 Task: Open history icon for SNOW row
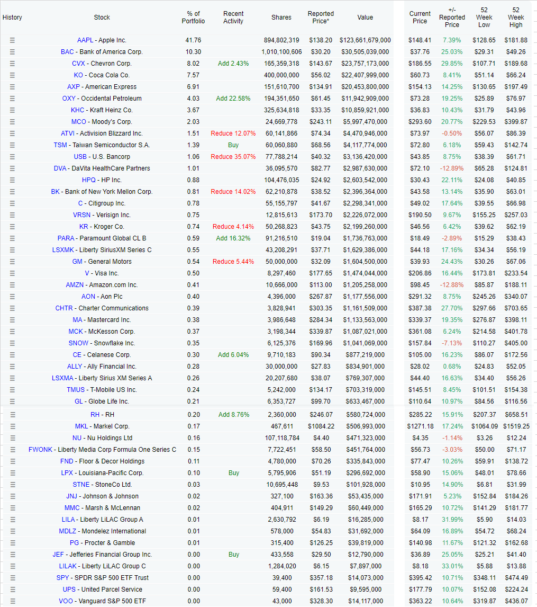[x=12, y=343]
